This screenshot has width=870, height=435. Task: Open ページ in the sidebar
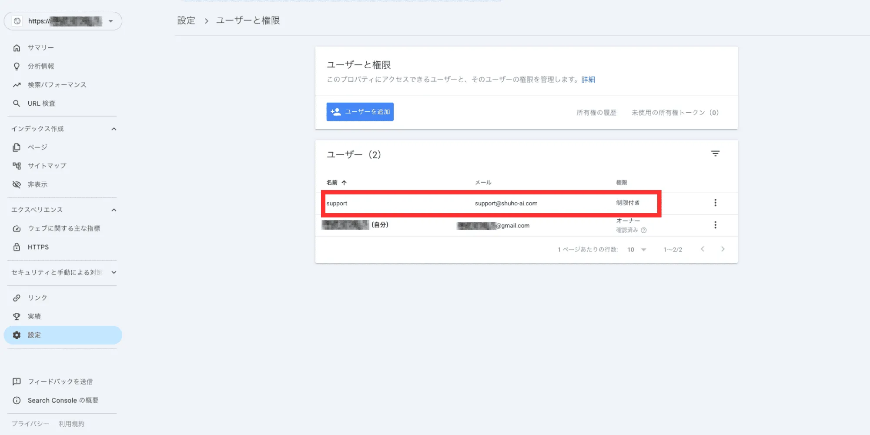pos(63,147)
